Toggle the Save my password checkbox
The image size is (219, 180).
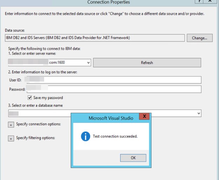pos(30,98)
